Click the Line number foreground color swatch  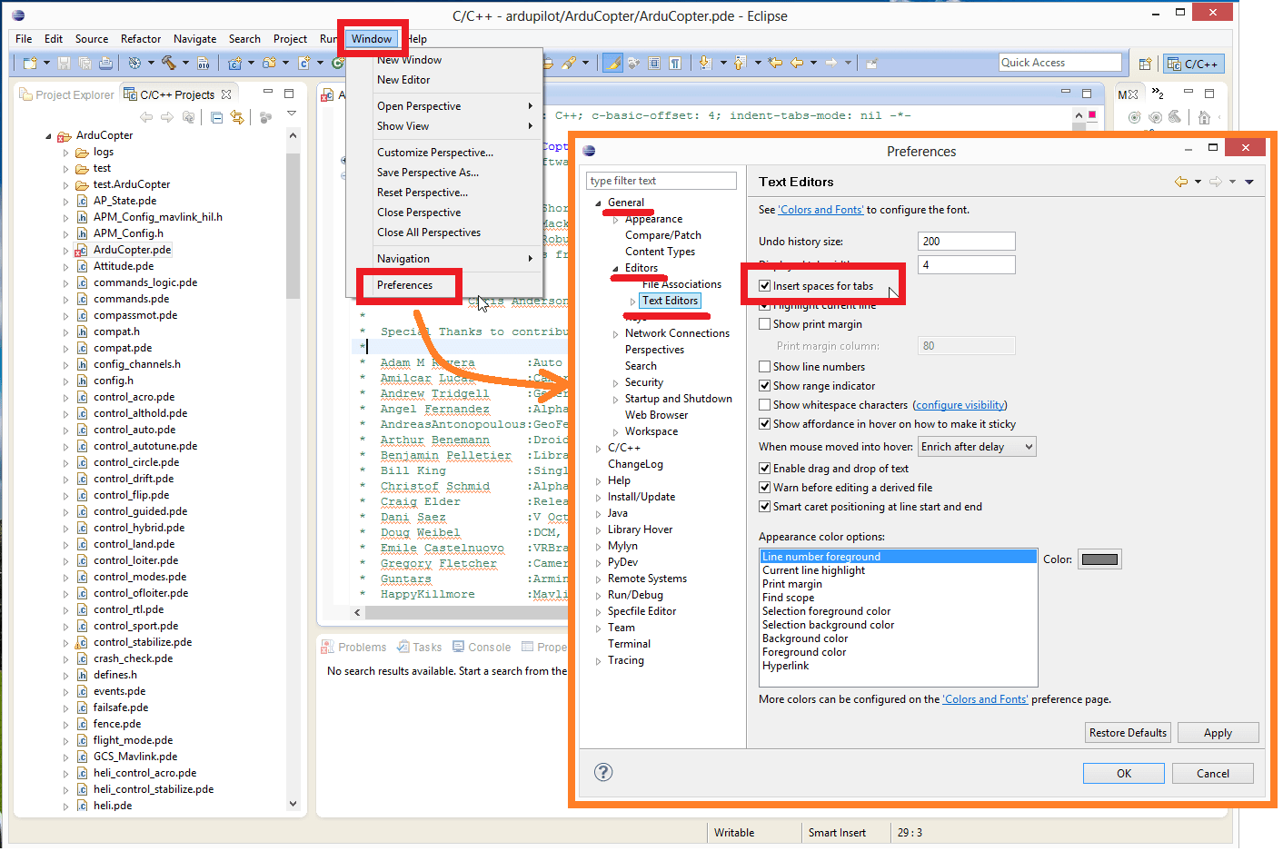(x=1099, y=559)
